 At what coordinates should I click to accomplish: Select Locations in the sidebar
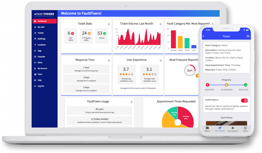[x=42, y=45]
